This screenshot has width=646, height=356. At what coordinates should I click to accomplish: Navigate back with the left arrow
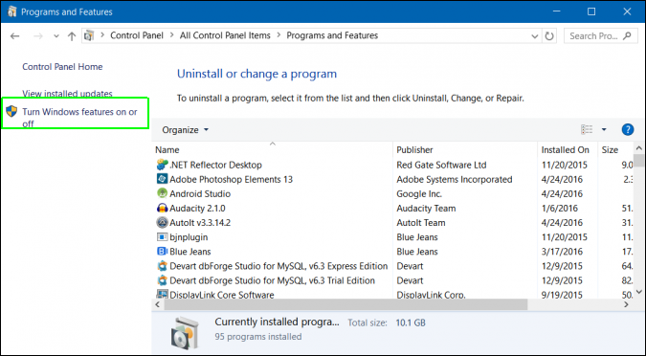coord(15,36)
